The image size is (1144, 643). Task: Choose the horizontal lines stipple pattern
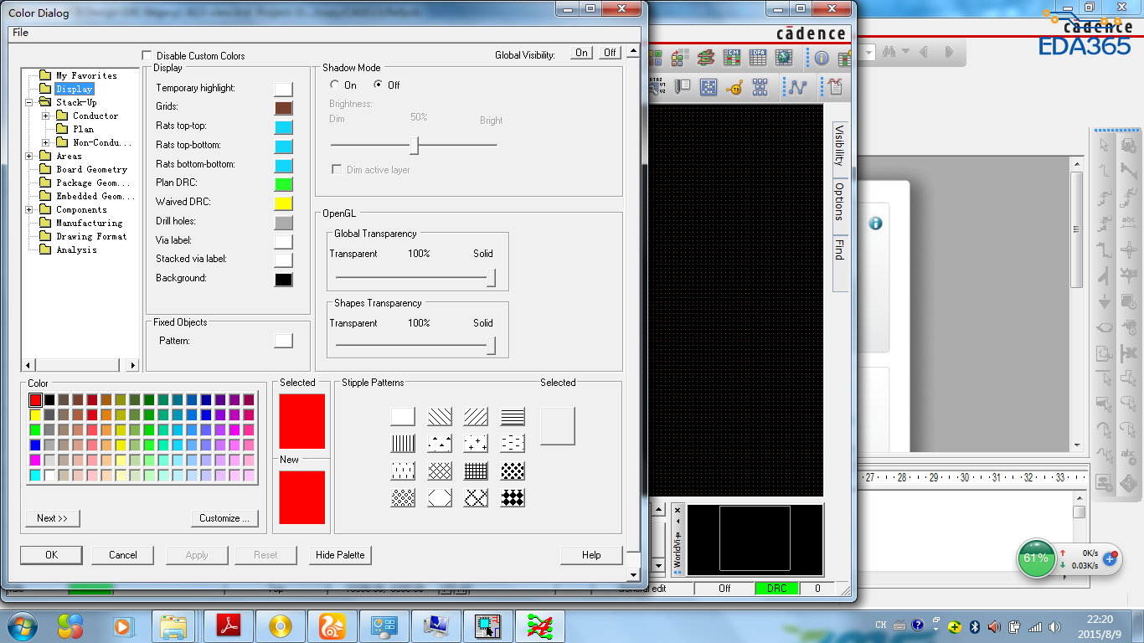513,416
